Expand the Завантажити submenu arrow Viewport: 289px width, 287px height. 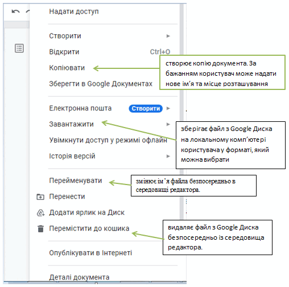click(x=168, y=124)
